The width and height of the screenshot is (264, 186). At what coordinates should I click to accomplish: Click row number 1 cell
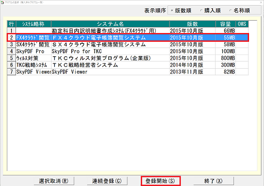[11, 30]
